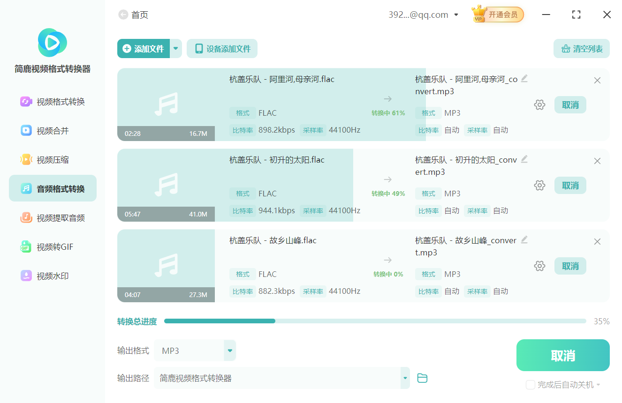Screen dimensions: 622x403
Task: Select 视频提取音频 to extract audio
Action: point(52,217)
